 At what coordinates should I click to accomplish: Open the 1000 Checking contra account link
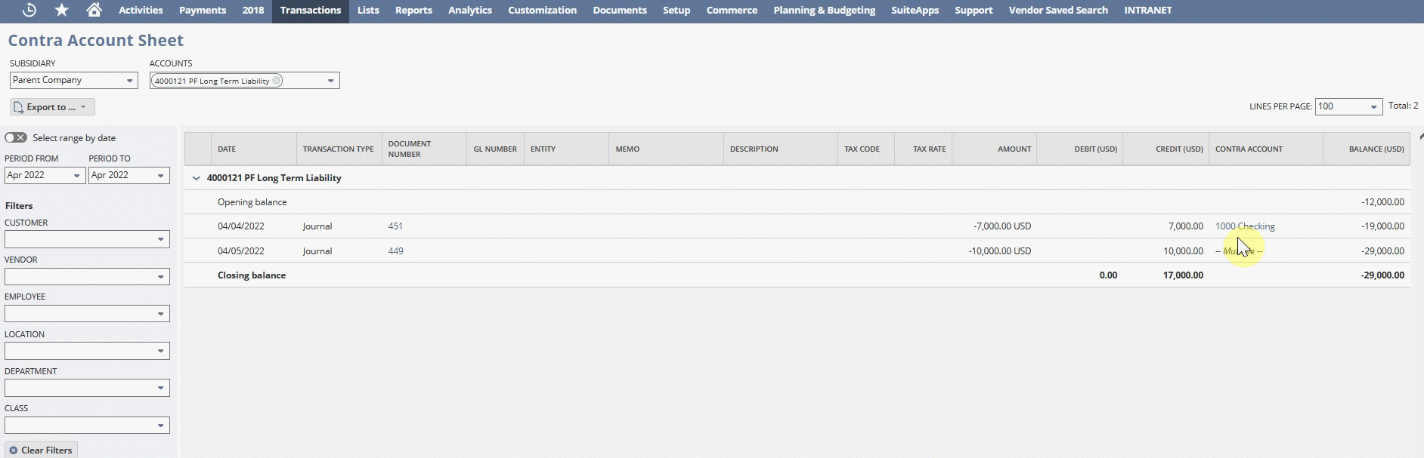tap(1245, 226)
